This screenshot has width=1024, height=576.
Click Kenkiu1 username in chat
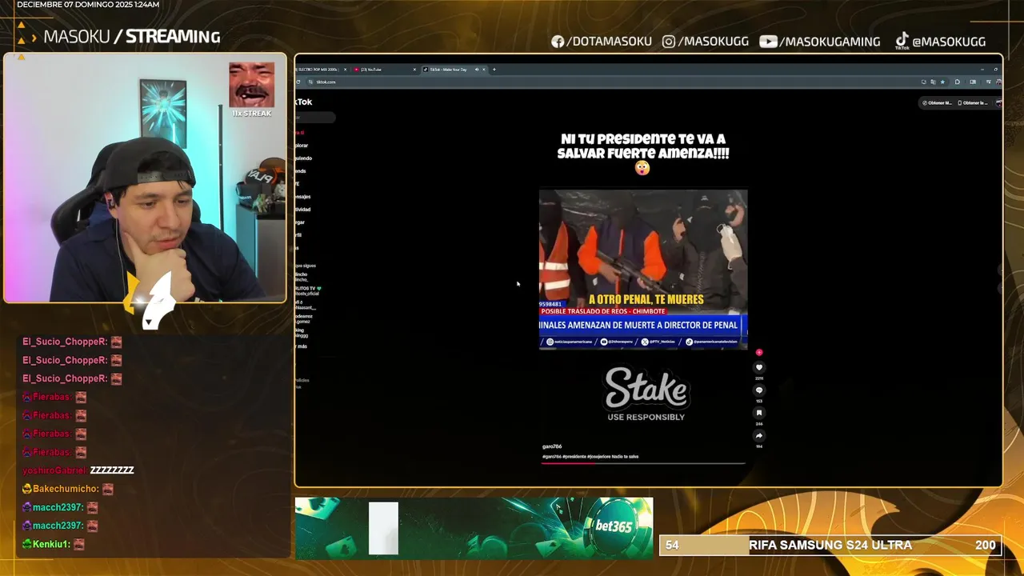pyautogui.click(x=52, y=544)
